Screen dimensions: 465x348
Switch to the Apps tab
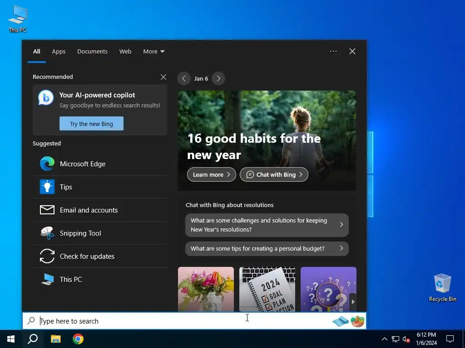tap(59, 52)
